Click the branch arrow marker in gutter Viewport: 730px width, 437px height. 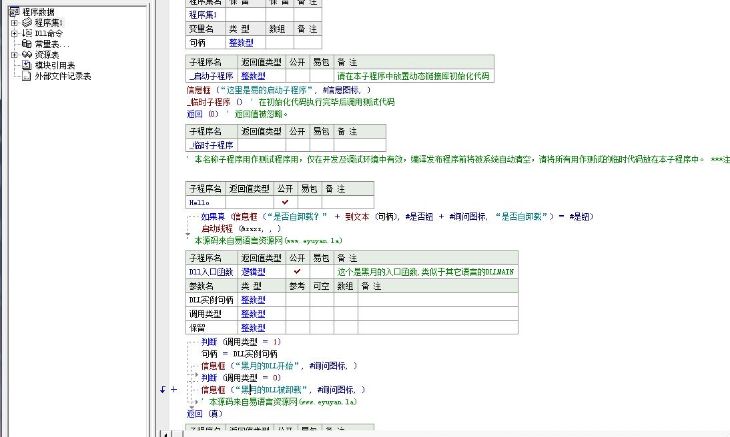163,390
